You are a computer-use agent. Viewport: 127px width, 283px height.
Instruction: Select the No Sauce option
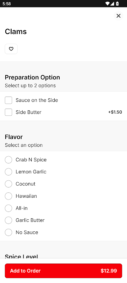(x=8, y=232)
